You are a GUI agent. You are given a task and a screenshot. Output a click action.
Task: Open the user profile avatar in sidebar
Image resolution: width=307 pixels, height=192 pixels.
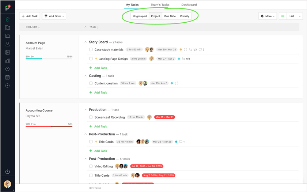(7, 184)
